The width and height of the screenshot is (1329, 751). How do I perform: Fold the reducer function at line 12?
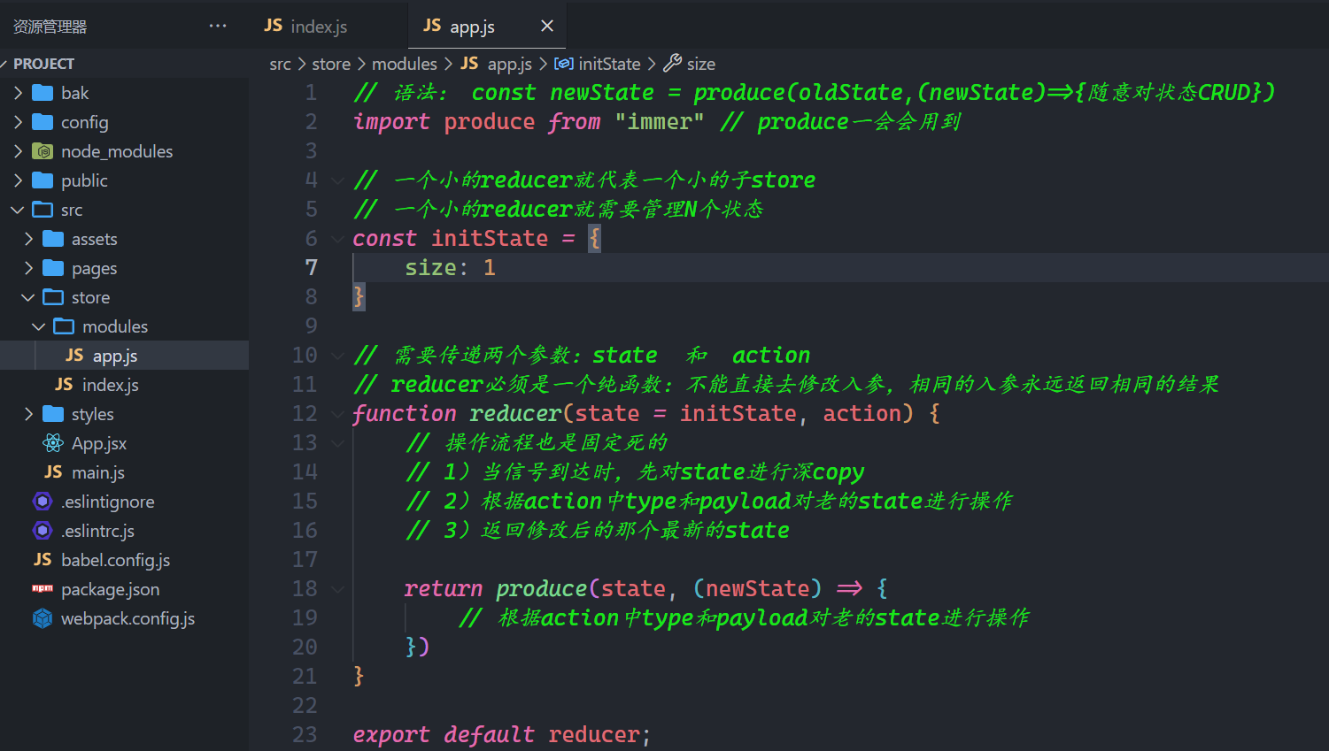coord(337,414)
